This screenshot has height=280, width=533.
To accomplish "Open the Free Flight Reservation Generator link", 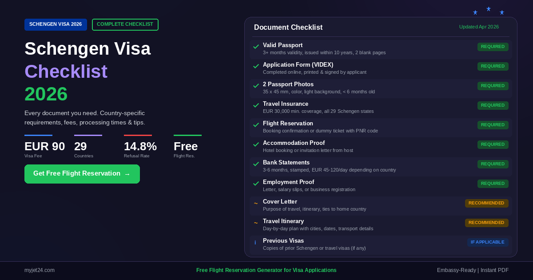I will click(x=266, y=270).
